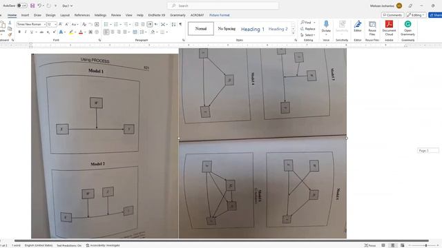Viewport: 442px width, 248px height.
Task: Toggle Bold formatting
Action: pyautogui.click(x=19, y=32)
